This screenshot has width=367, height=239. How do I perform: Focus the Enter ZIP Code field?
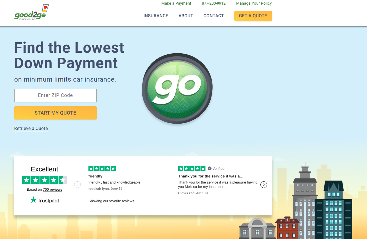tap(55, 95)
